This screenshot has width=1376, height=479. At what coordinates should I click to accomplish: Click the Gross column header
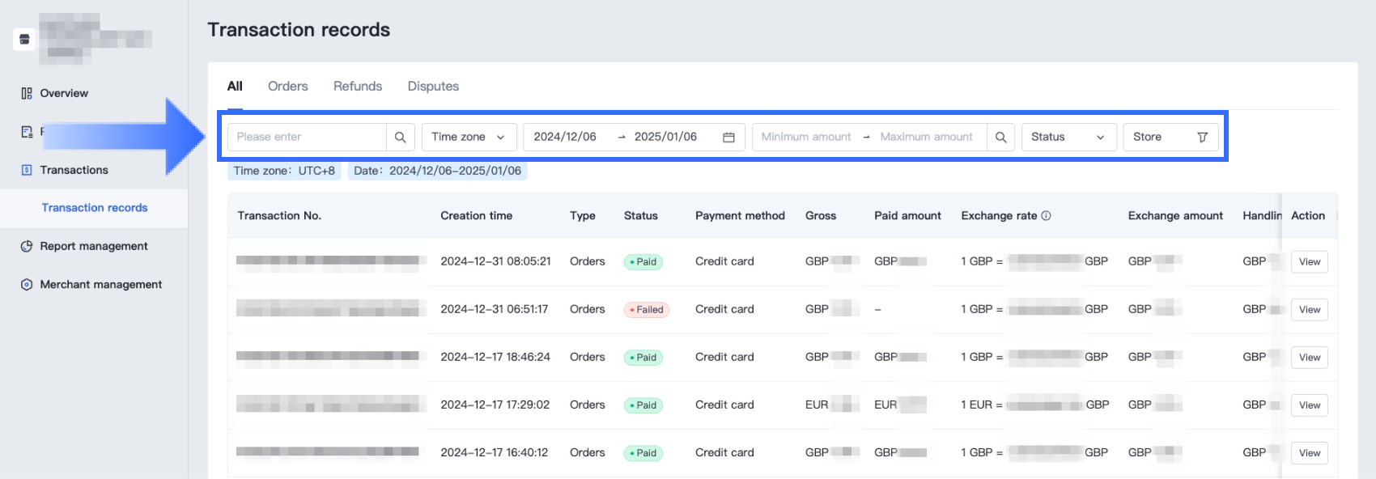pyautogui.click(x=821, y=216)
